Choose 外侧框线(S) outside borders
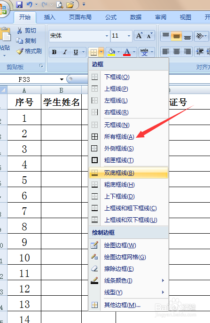 click(x=128, y=148)
